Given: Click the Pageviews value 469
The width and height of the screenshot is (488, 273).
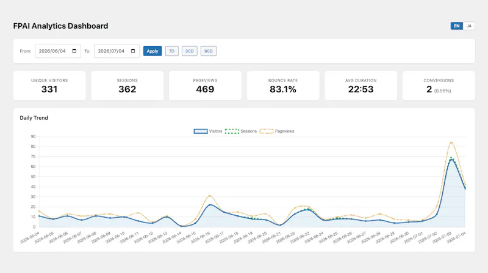Looking at the screenshot, I should 205,89.
